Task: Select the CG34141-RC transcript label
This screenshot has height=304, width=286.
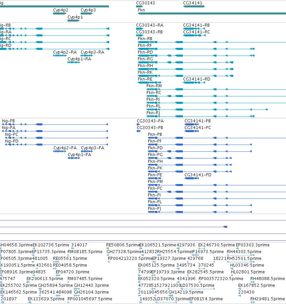Action: pyautogui.click(x=197, y=32)
